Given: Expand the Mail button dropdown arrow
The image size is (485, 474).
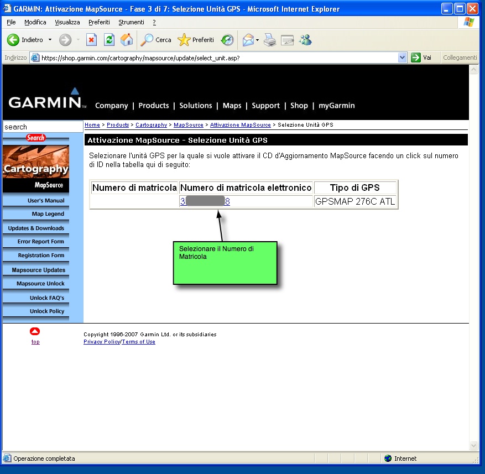Looking at the screenshot, I should (x=257, y=40).
